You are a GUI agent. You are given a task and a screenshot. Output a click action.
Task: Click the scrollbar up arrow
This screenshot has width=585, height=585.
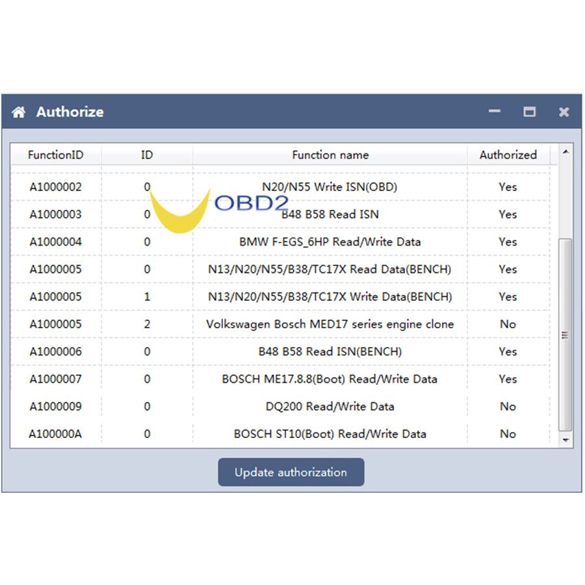(x=565, y=152)
